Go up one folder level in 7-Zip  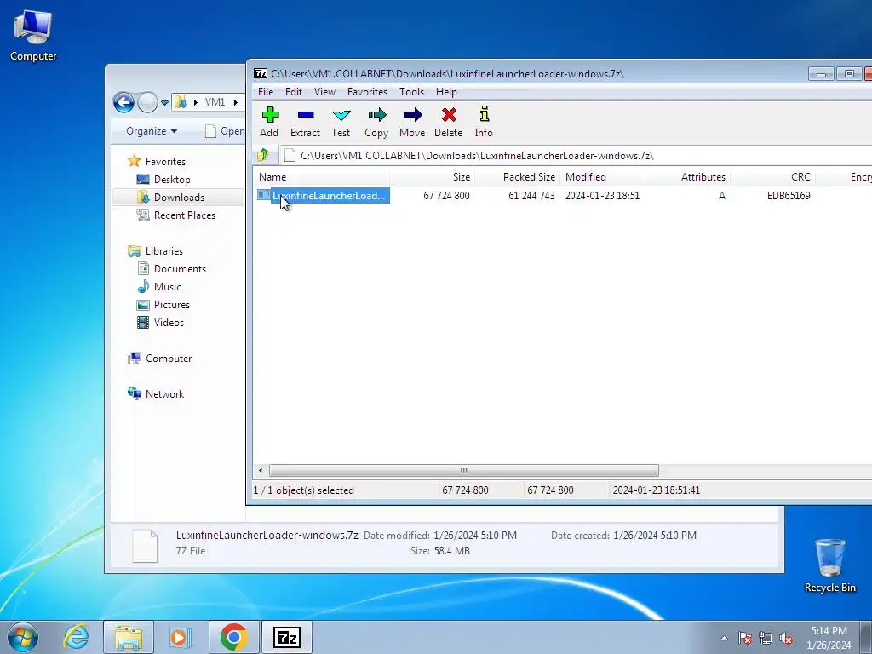point(263,155)
